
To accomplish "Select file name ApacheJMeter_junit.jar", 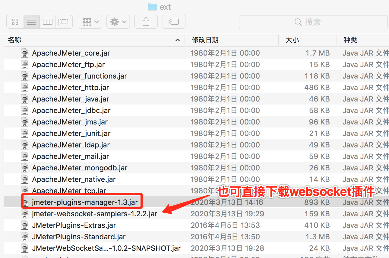I will coord(71,134).
